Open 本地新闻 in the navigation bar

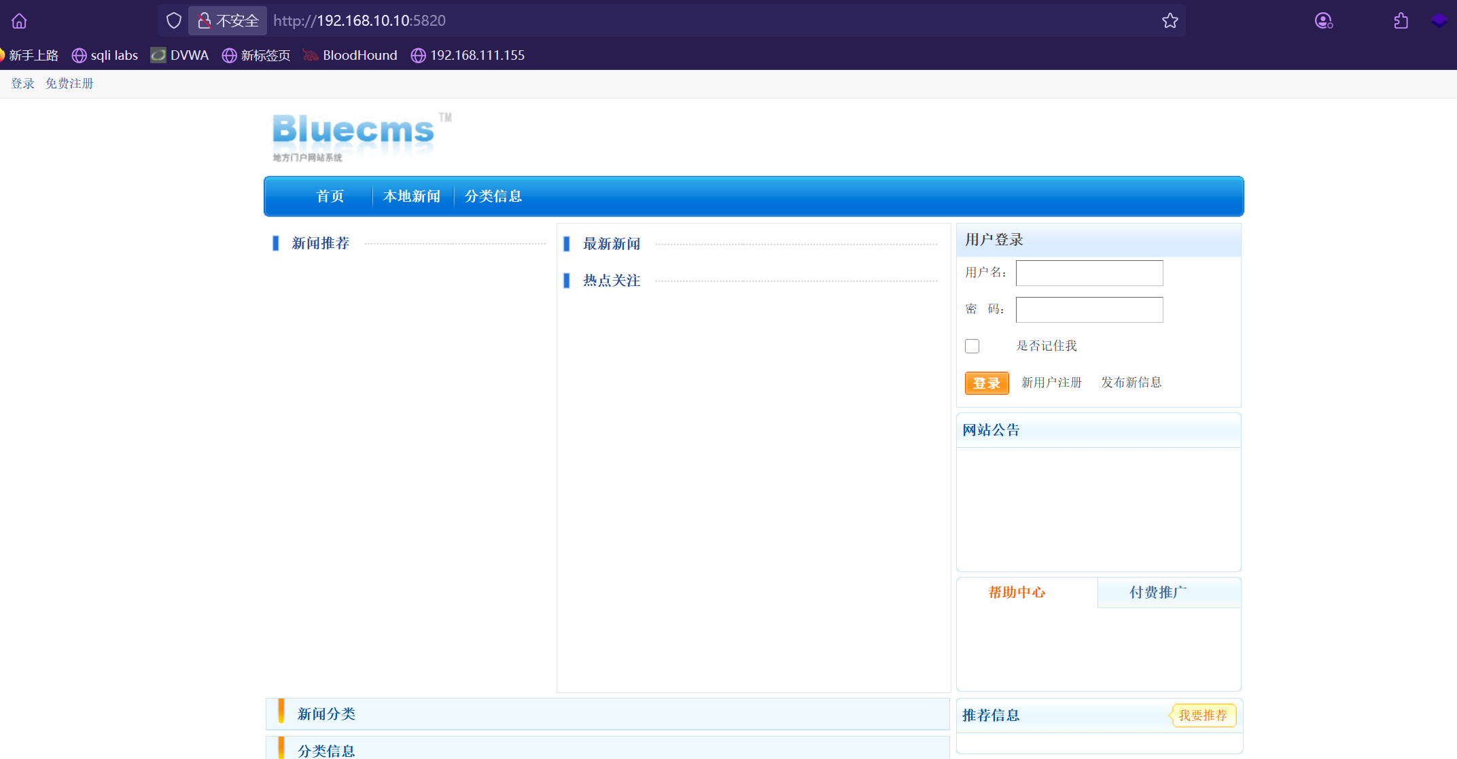tap(412, 196)
